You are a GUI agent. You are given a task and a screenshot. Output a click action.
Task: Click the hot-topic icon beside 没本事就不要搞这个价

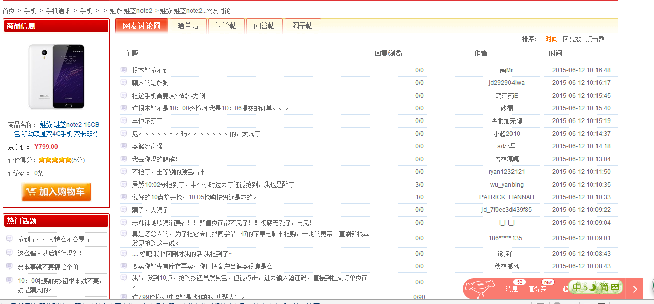click(x=9, y=266)
